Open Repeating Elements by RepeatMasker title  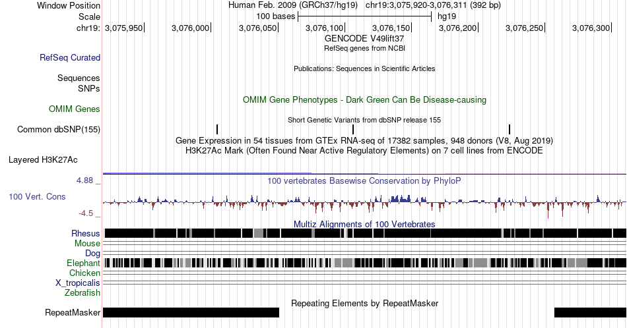364,303
